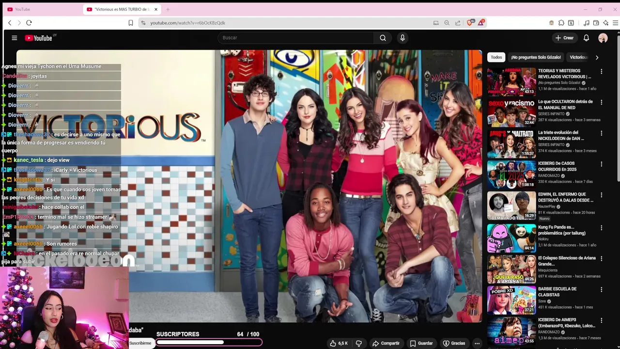Click the share icon in the address bar

(x=458, y=23)
